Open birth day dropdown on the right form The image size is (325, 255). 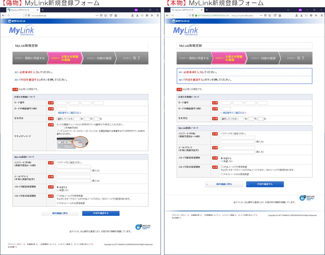[x=261, y=119]
